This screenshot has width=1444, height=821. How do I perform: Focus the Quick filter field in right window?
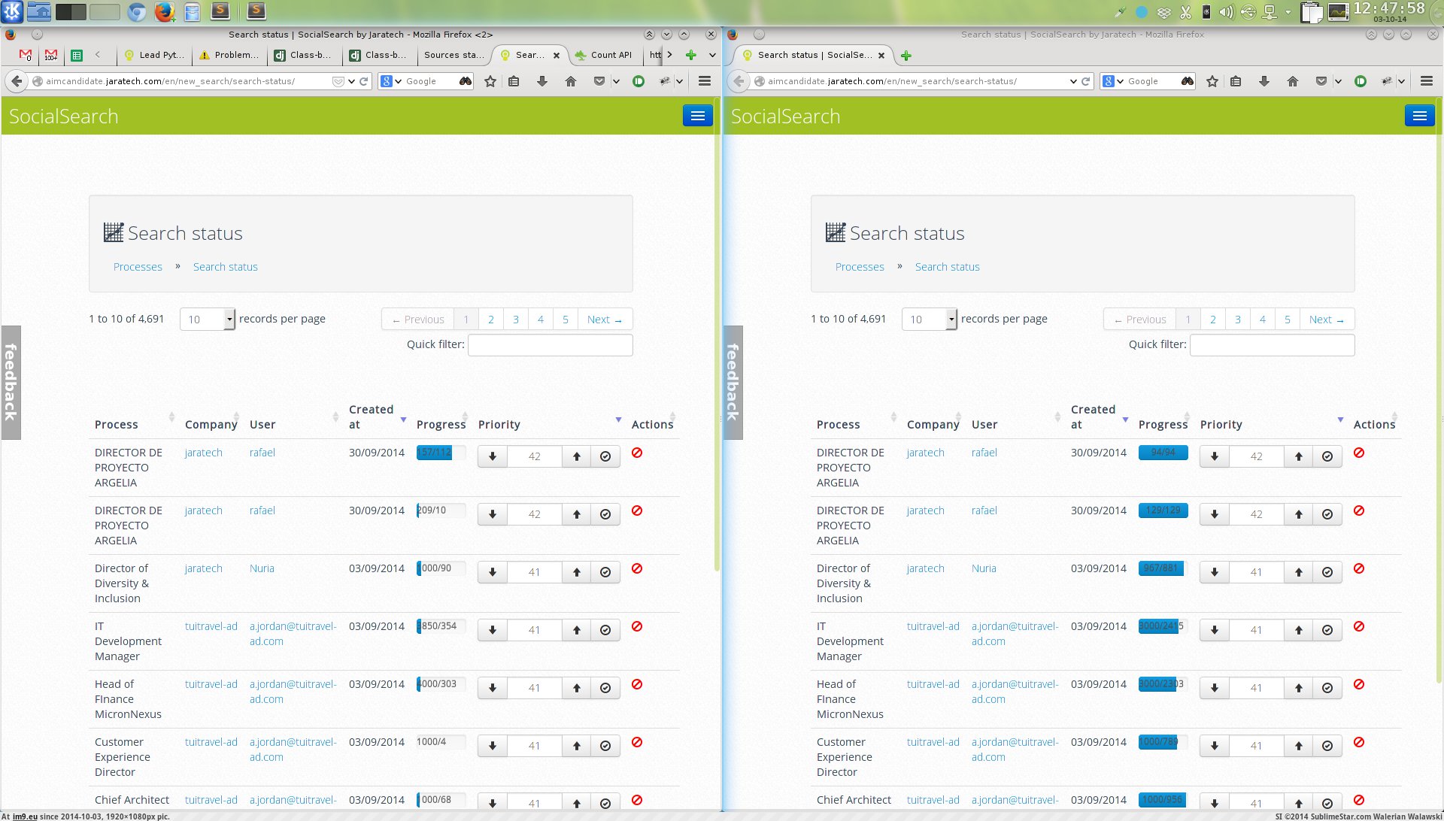tap(1273, 345)
